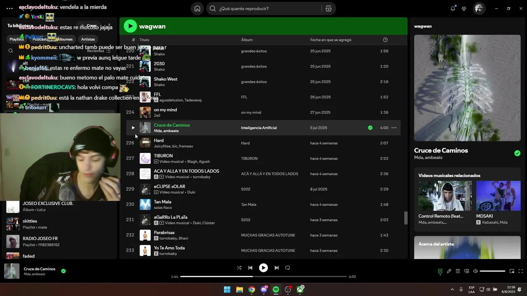The width and height of the screenshot is (527, 296).
Task: Open the salas flaco artist link
Action: 163,208
